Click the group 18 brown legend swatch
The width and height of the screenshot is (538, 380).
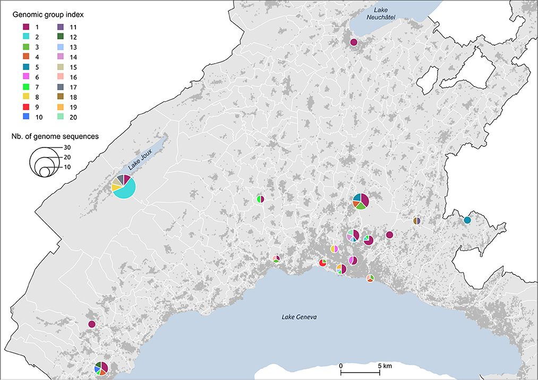(61, 97)
